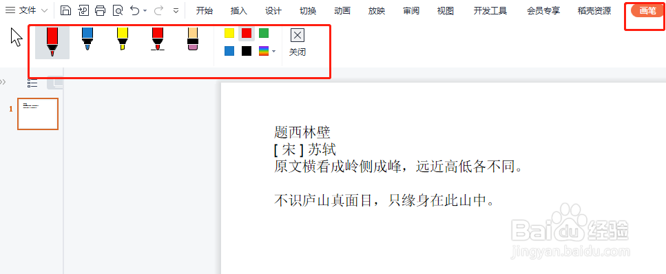This screenshot has height=274, width=666.
Task: Choose the red pen with underline beneath
Action: [158, 39]
